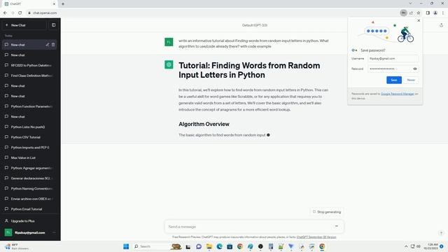Open the taskbar Chat app icon
Screen dimensions: 448x252
tap(199, 246)
